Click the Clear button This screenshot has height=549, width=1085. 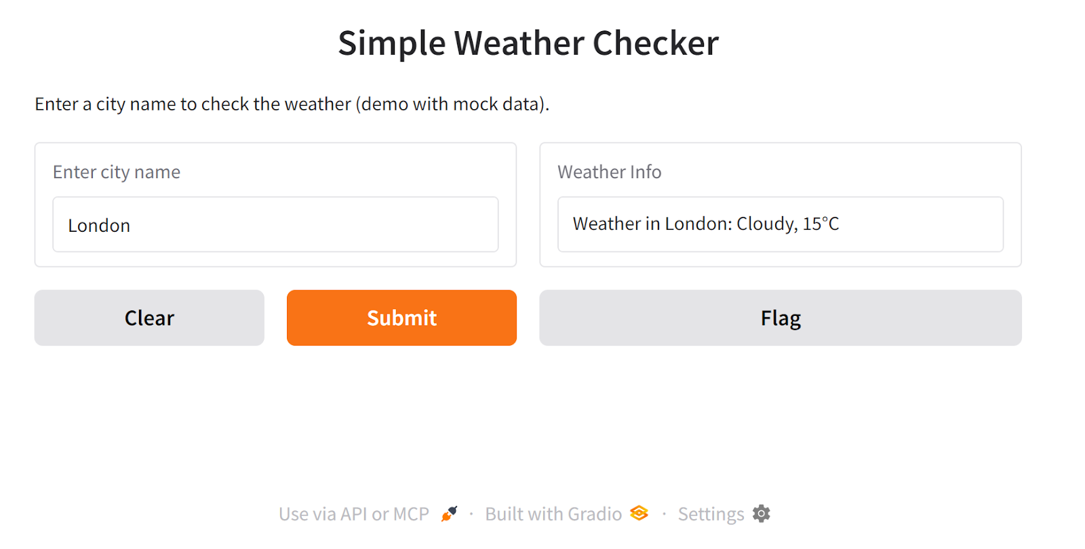point(149,318)
